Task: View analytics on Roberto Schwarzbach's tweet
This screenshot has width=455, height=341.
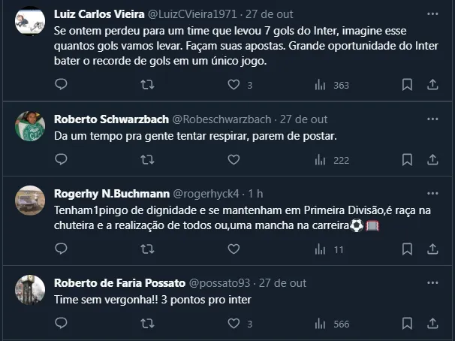Action: 321,159
